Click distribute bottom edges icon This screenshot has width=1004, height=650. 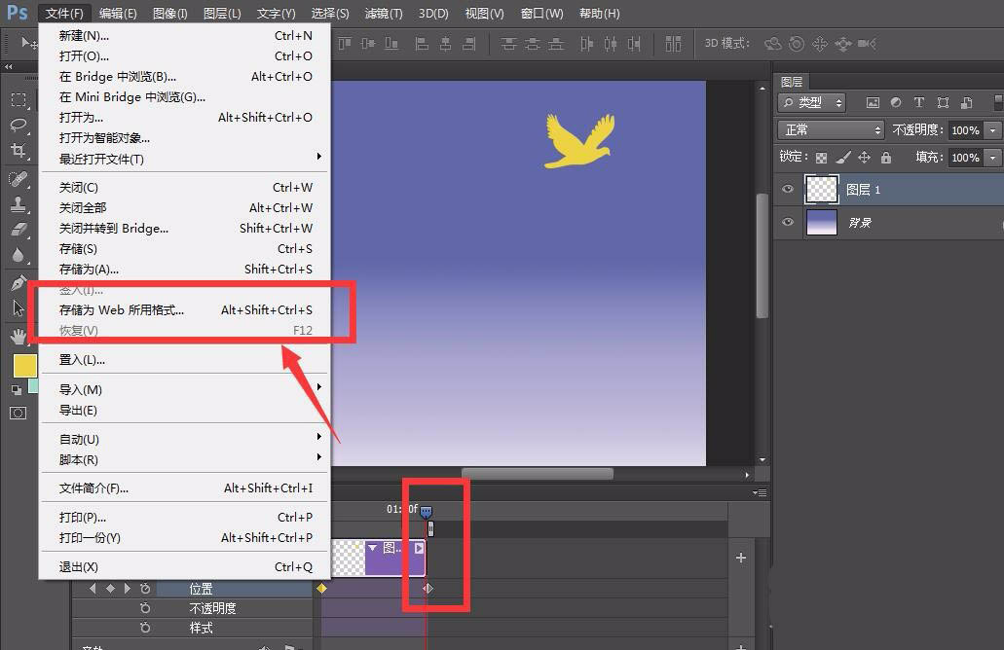pyautogui.click(x=556, y=44)
